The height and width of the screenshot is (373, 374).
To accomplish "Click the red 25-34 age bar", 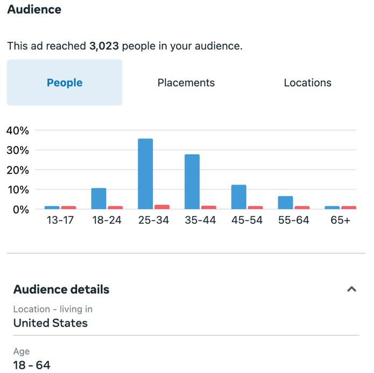I will point(162,207).
